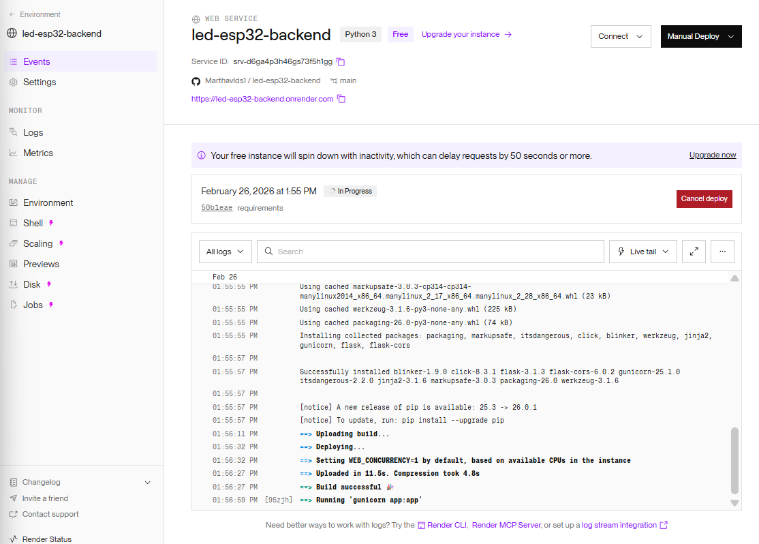Click the Python 3 runtime badge
This screenshot has width=759, height=544.
coord(360,34)
